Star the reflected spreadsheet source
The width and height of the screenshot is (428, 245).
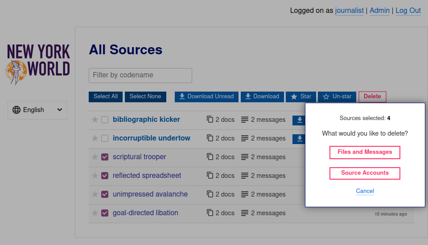(95, 176)
